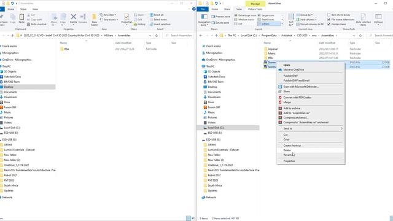Image resolution: width=393 pixels, height=221 pixels.
Task: Click blue help icon in left window
Action: 194,9
